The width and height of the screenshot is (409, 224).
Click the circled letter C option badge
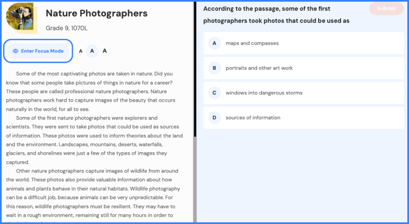[x=214, y=93]
